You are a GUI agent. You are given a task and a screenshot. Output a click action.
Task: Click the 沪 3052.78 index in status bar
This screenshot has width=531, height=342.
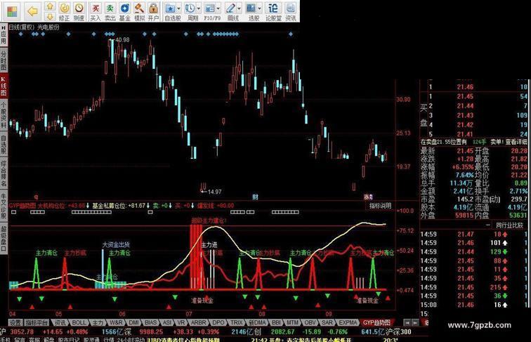click(x=17, y=332)
